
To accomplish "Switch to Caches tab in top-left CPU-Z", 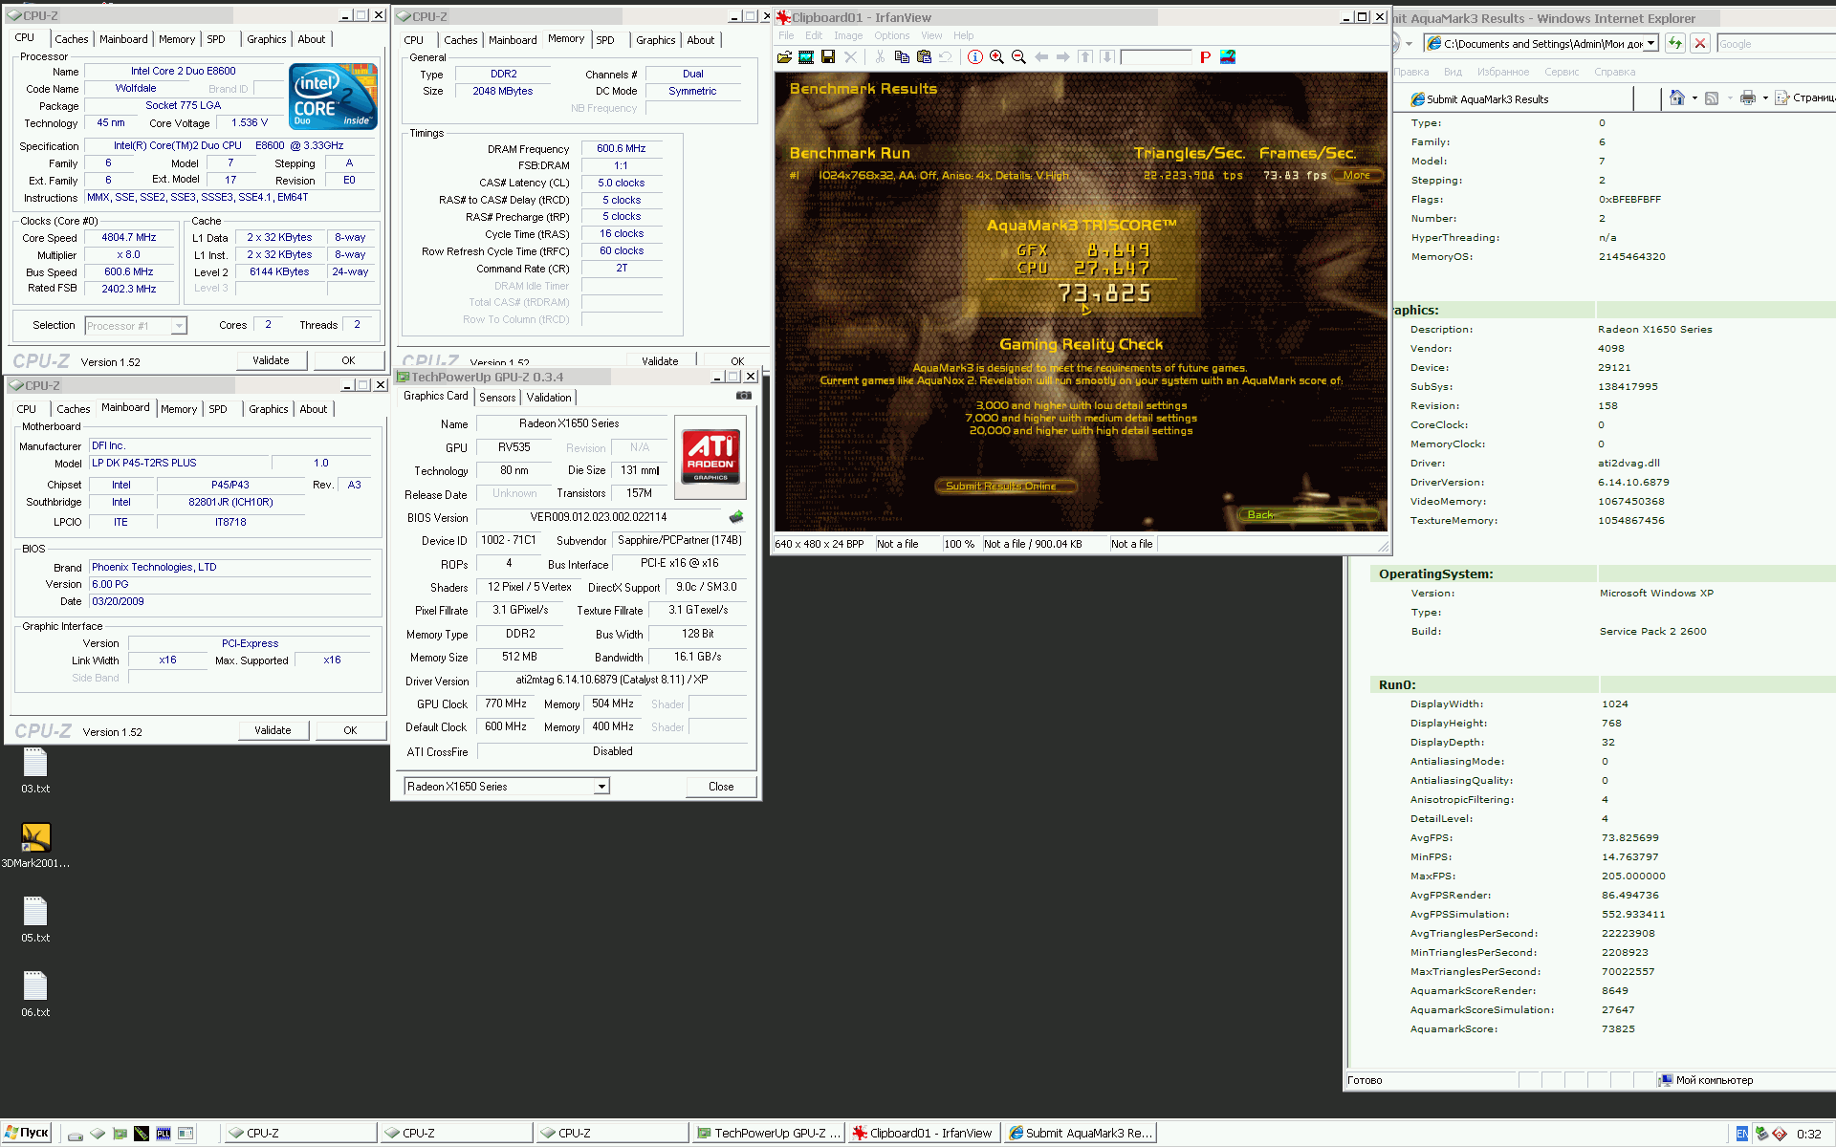I will (x=72, y=39).
